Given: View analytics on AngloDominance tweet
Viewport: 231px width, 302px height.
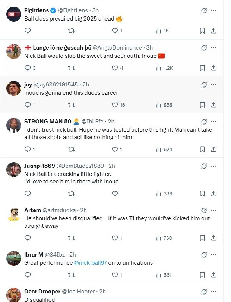Looking at the screenshot, I should (158, 68).
